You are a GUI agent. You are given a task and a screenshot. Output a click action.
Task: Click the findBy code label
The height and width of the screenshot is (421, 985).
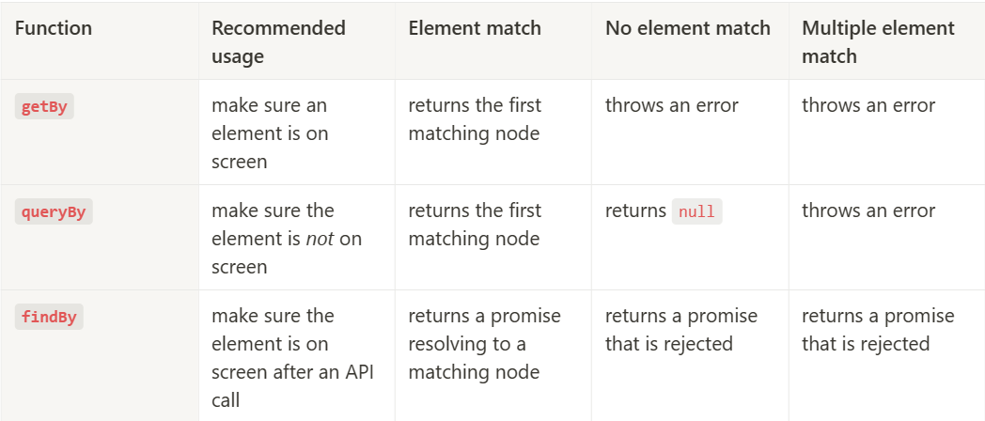click(49, 317)
